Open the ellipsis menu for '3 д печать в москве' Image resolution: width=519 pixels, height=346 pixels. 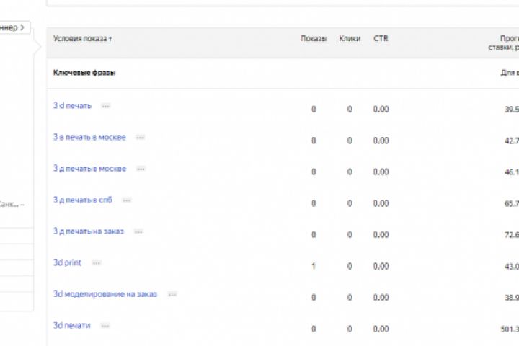141,169
